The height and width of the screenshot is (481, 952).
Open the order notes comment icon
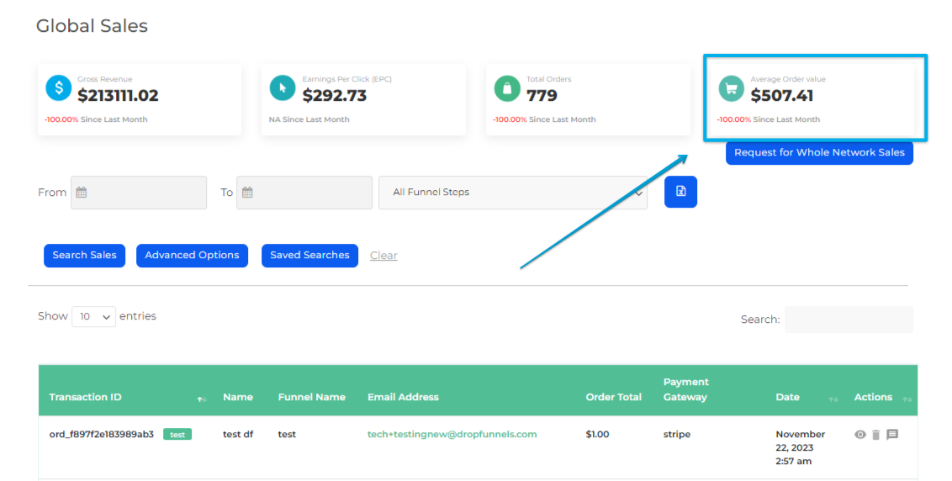click(892, 435)
